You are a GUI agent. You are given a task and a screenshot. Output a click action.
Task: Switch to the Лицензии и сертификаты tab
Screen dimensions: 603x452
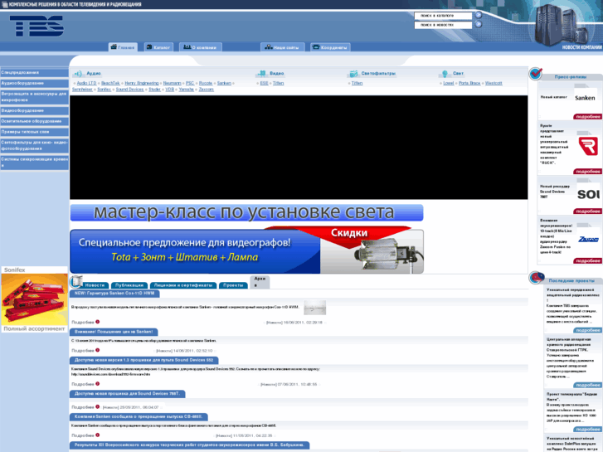(183, 285)
